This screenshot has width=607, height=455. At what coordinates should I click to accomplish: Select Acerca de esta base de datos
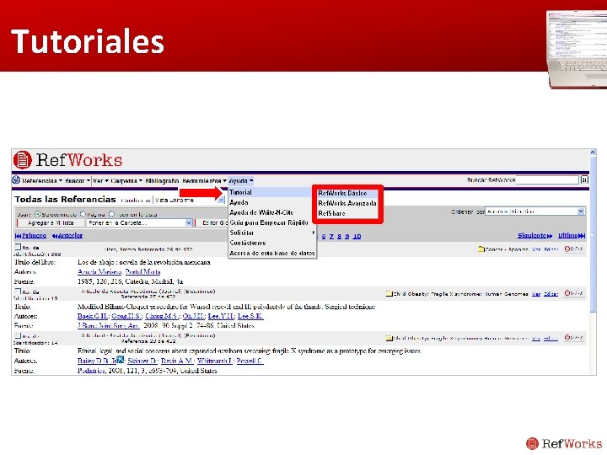[272, 253]
